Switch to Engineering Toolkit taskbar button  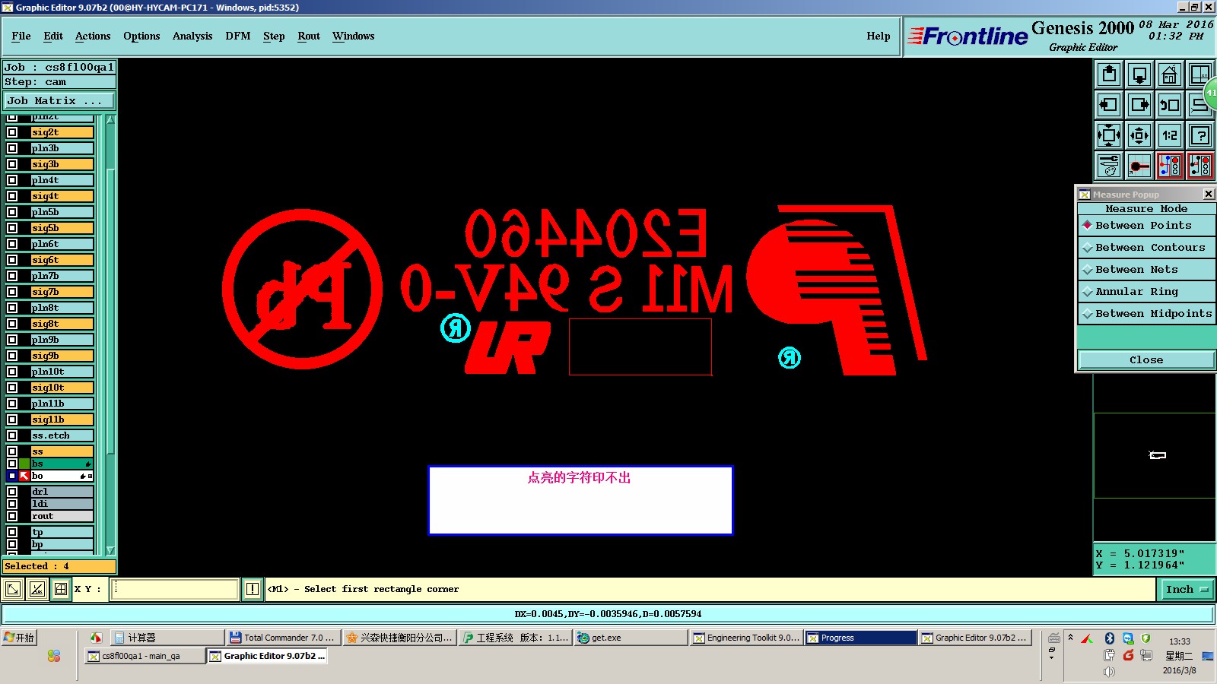pos(746,638)
